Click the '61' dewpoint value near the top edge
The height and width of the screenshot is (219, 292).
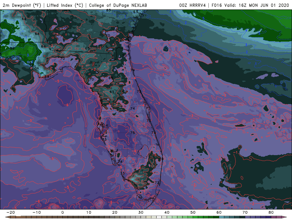click(x=135, y=12)
